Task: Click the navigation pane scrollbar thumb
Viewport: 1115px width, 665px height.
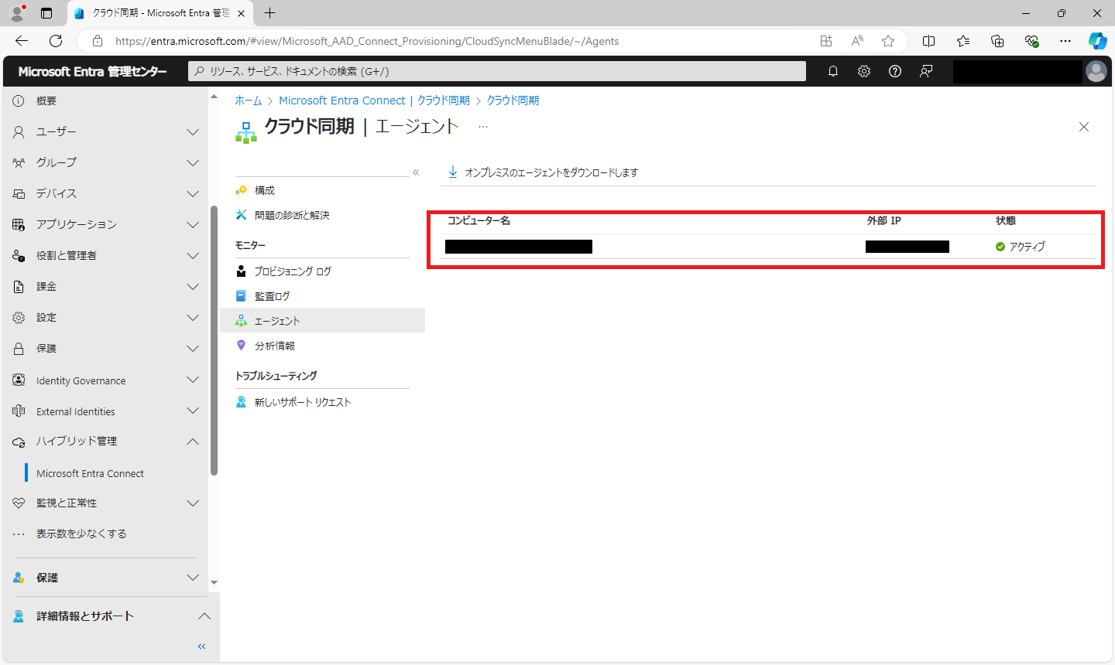Action: pyautogui.click(x=214, y=340)
